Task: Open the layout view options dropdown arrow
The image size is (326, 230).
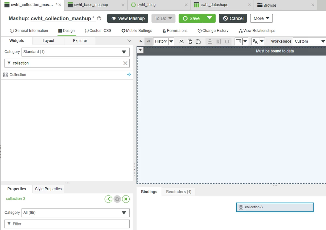Action: point(245,41)
